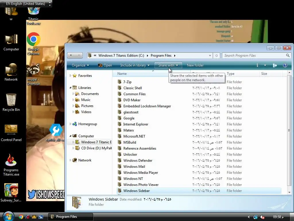The width and height of the screenshot is (294, 221).
Task: Collapse the Libraries tree node
Action: tap(70, 87)
